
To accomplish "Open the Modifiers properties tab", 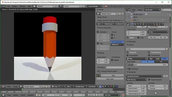I will pos(149,24).
